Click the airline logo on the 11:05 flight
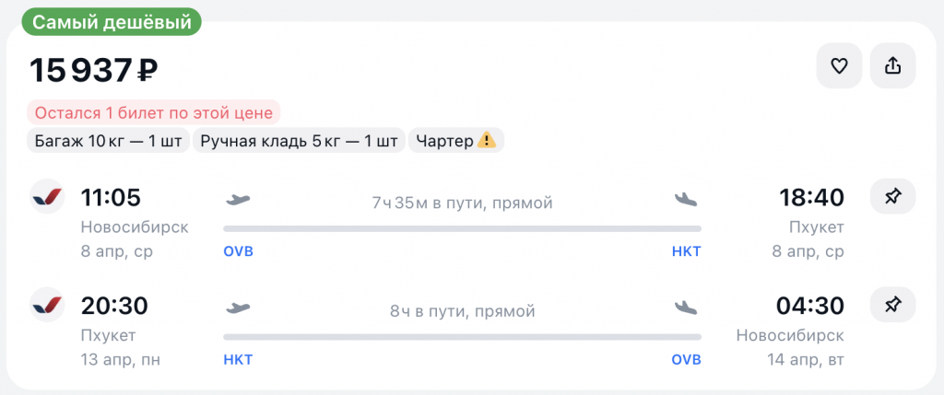Screen dimensions: 944x395 point(47,197)
